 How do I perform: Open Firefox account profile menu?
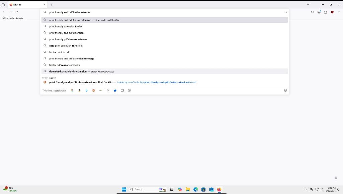point(319,12)
